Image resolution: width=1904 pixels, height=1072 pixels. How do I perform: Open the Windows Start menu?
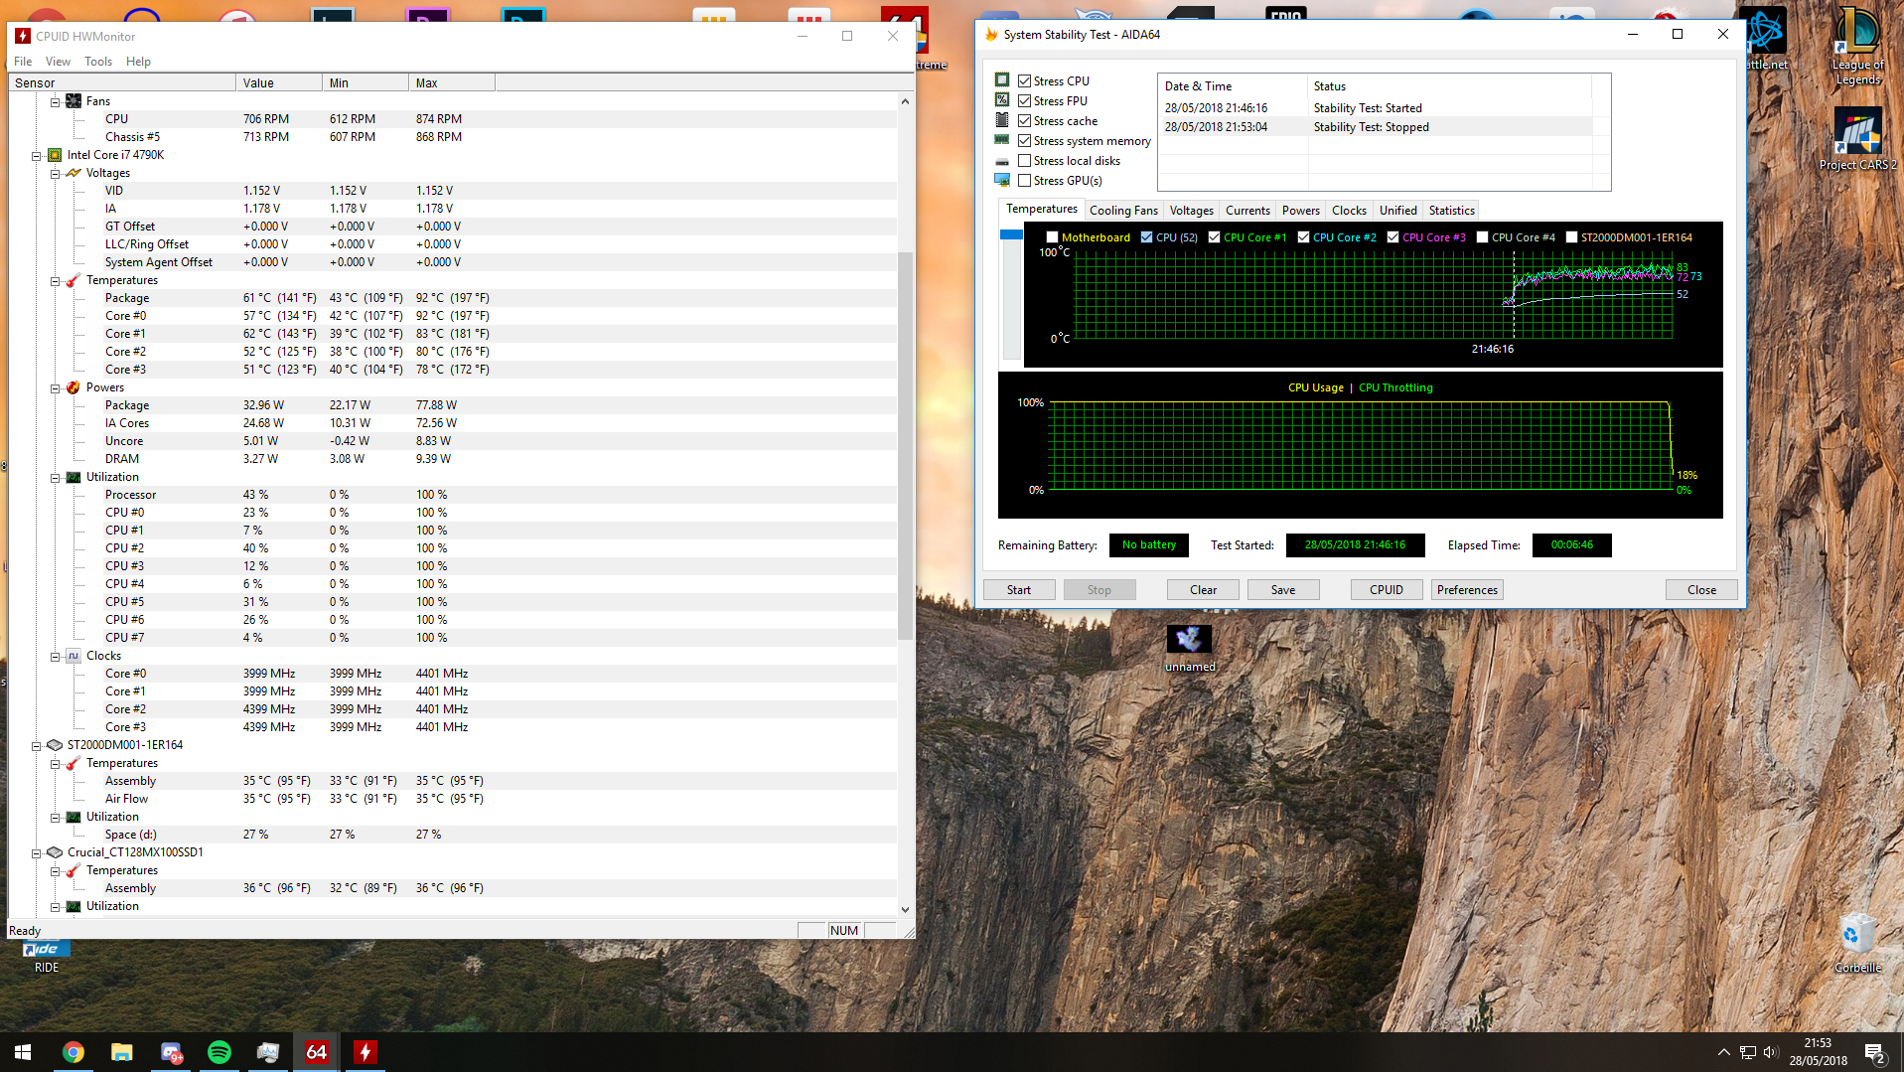coord(23,1052)
